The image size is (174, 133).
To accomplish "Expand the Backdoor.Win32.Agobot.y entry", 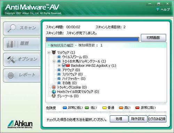I will point(59,66).
